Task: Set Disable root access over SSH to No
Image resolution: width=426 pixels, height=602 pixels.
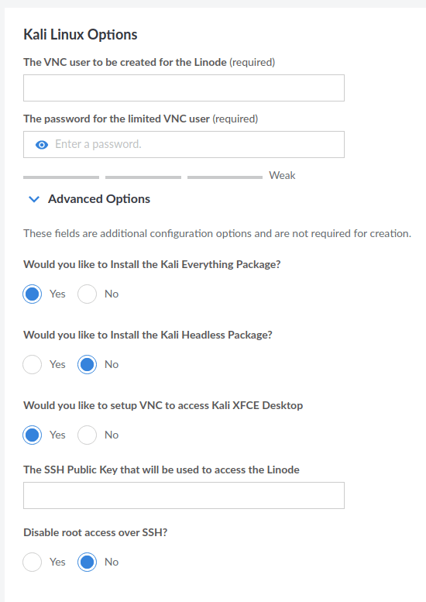Action: pyautogui.click(x=87, y=562)
